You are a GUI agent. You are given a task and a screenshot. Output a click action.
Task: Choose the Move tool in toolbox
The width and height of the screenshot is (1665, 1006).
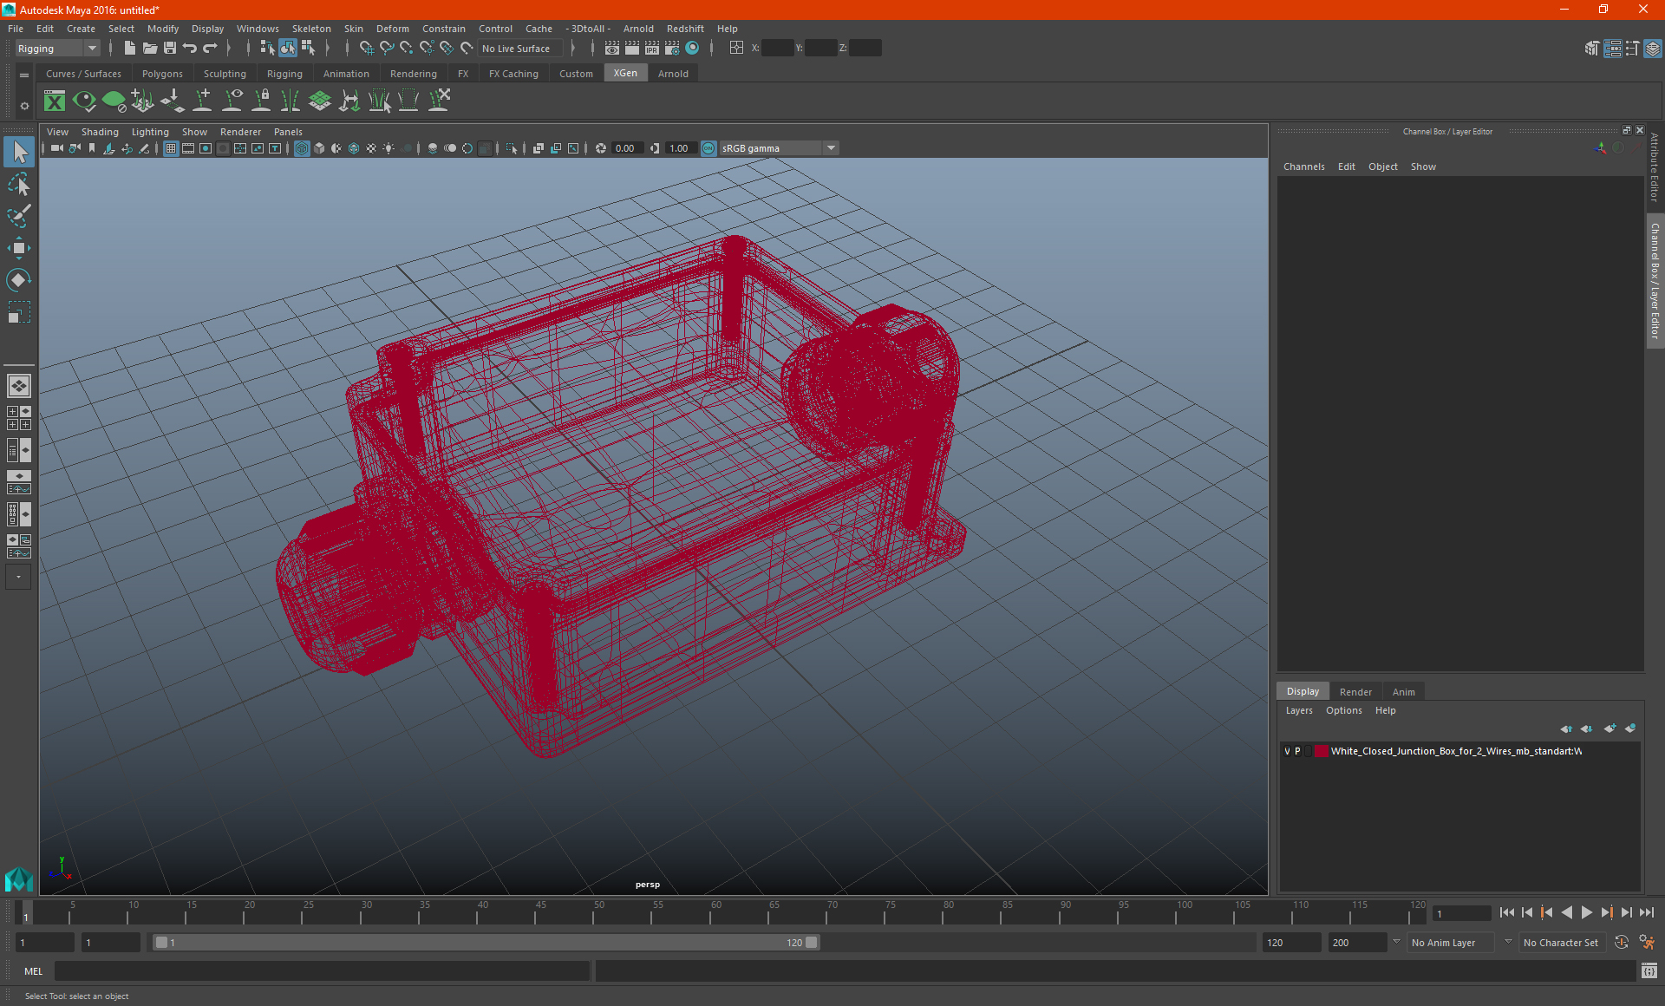pos(19,248)
